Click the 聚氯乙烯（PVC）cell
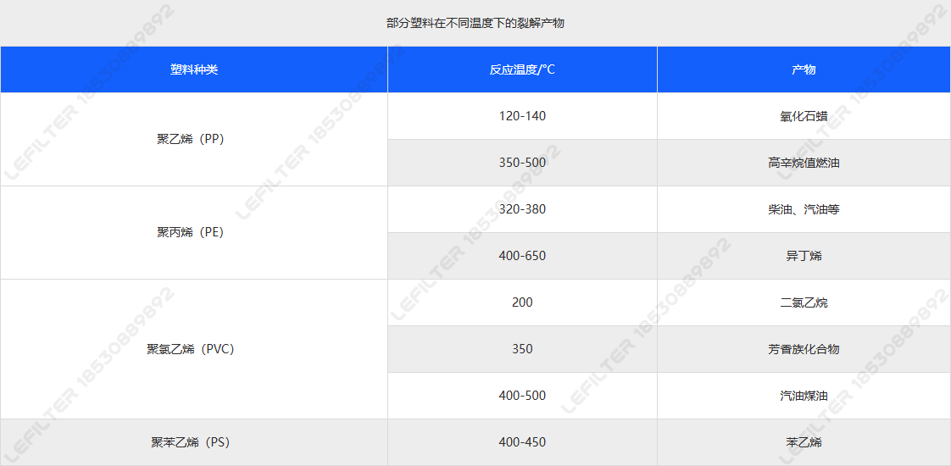This screenshot has width=951, height=466. pyautogui.click(x=194, y=349)
